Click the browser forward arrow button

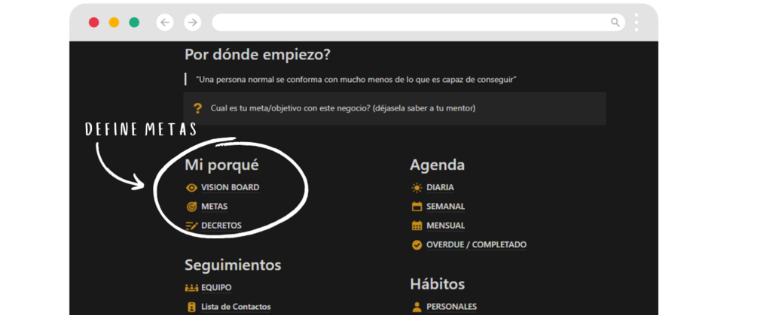pos(193,22)
